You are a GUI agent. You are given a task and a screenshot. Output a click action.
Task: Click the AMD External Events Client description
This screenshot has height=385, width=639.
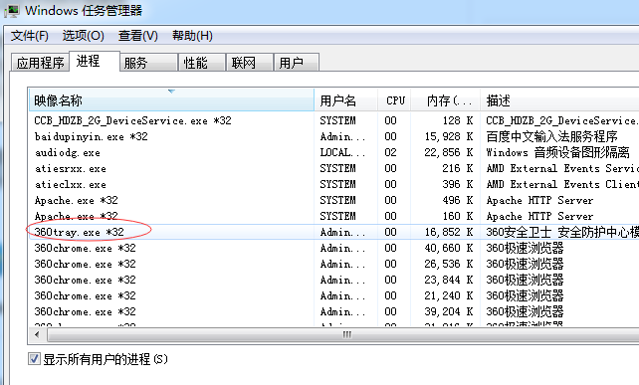562,184
